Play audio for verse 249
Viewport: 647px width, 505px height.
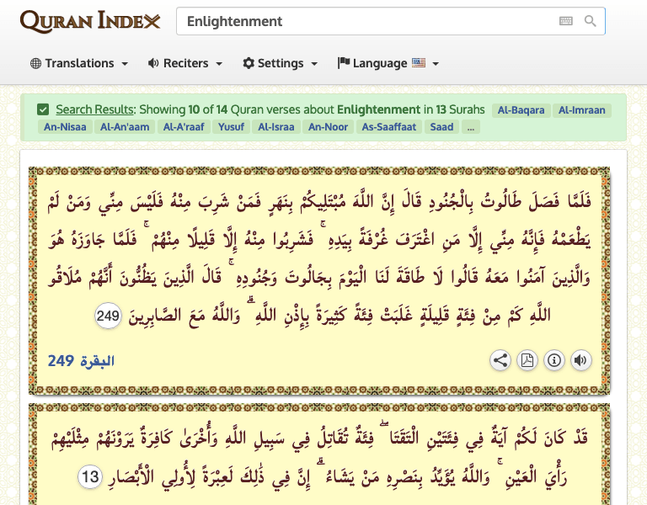tap(580, 361)
